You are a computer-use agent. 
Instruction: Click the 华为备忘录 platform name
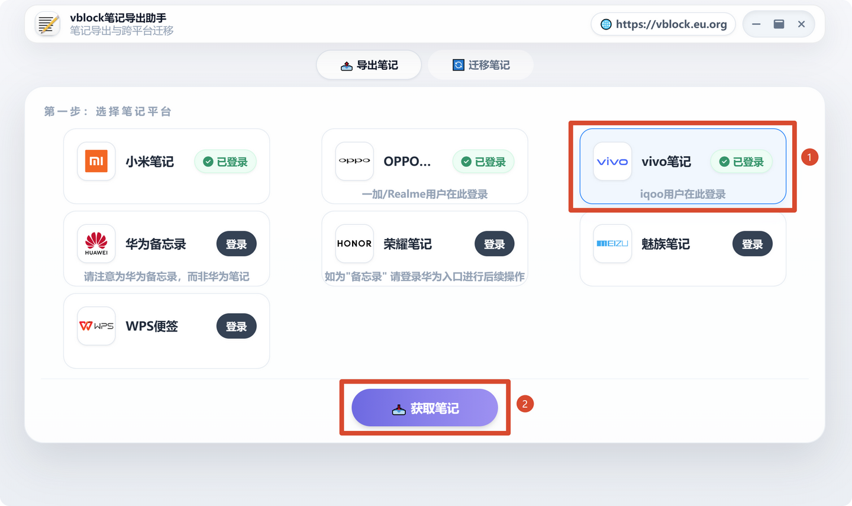[156, 244]
